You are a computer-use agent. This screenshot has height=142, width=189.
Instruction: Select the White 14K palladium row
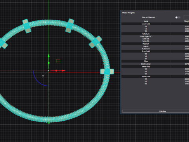coord(155,39)
